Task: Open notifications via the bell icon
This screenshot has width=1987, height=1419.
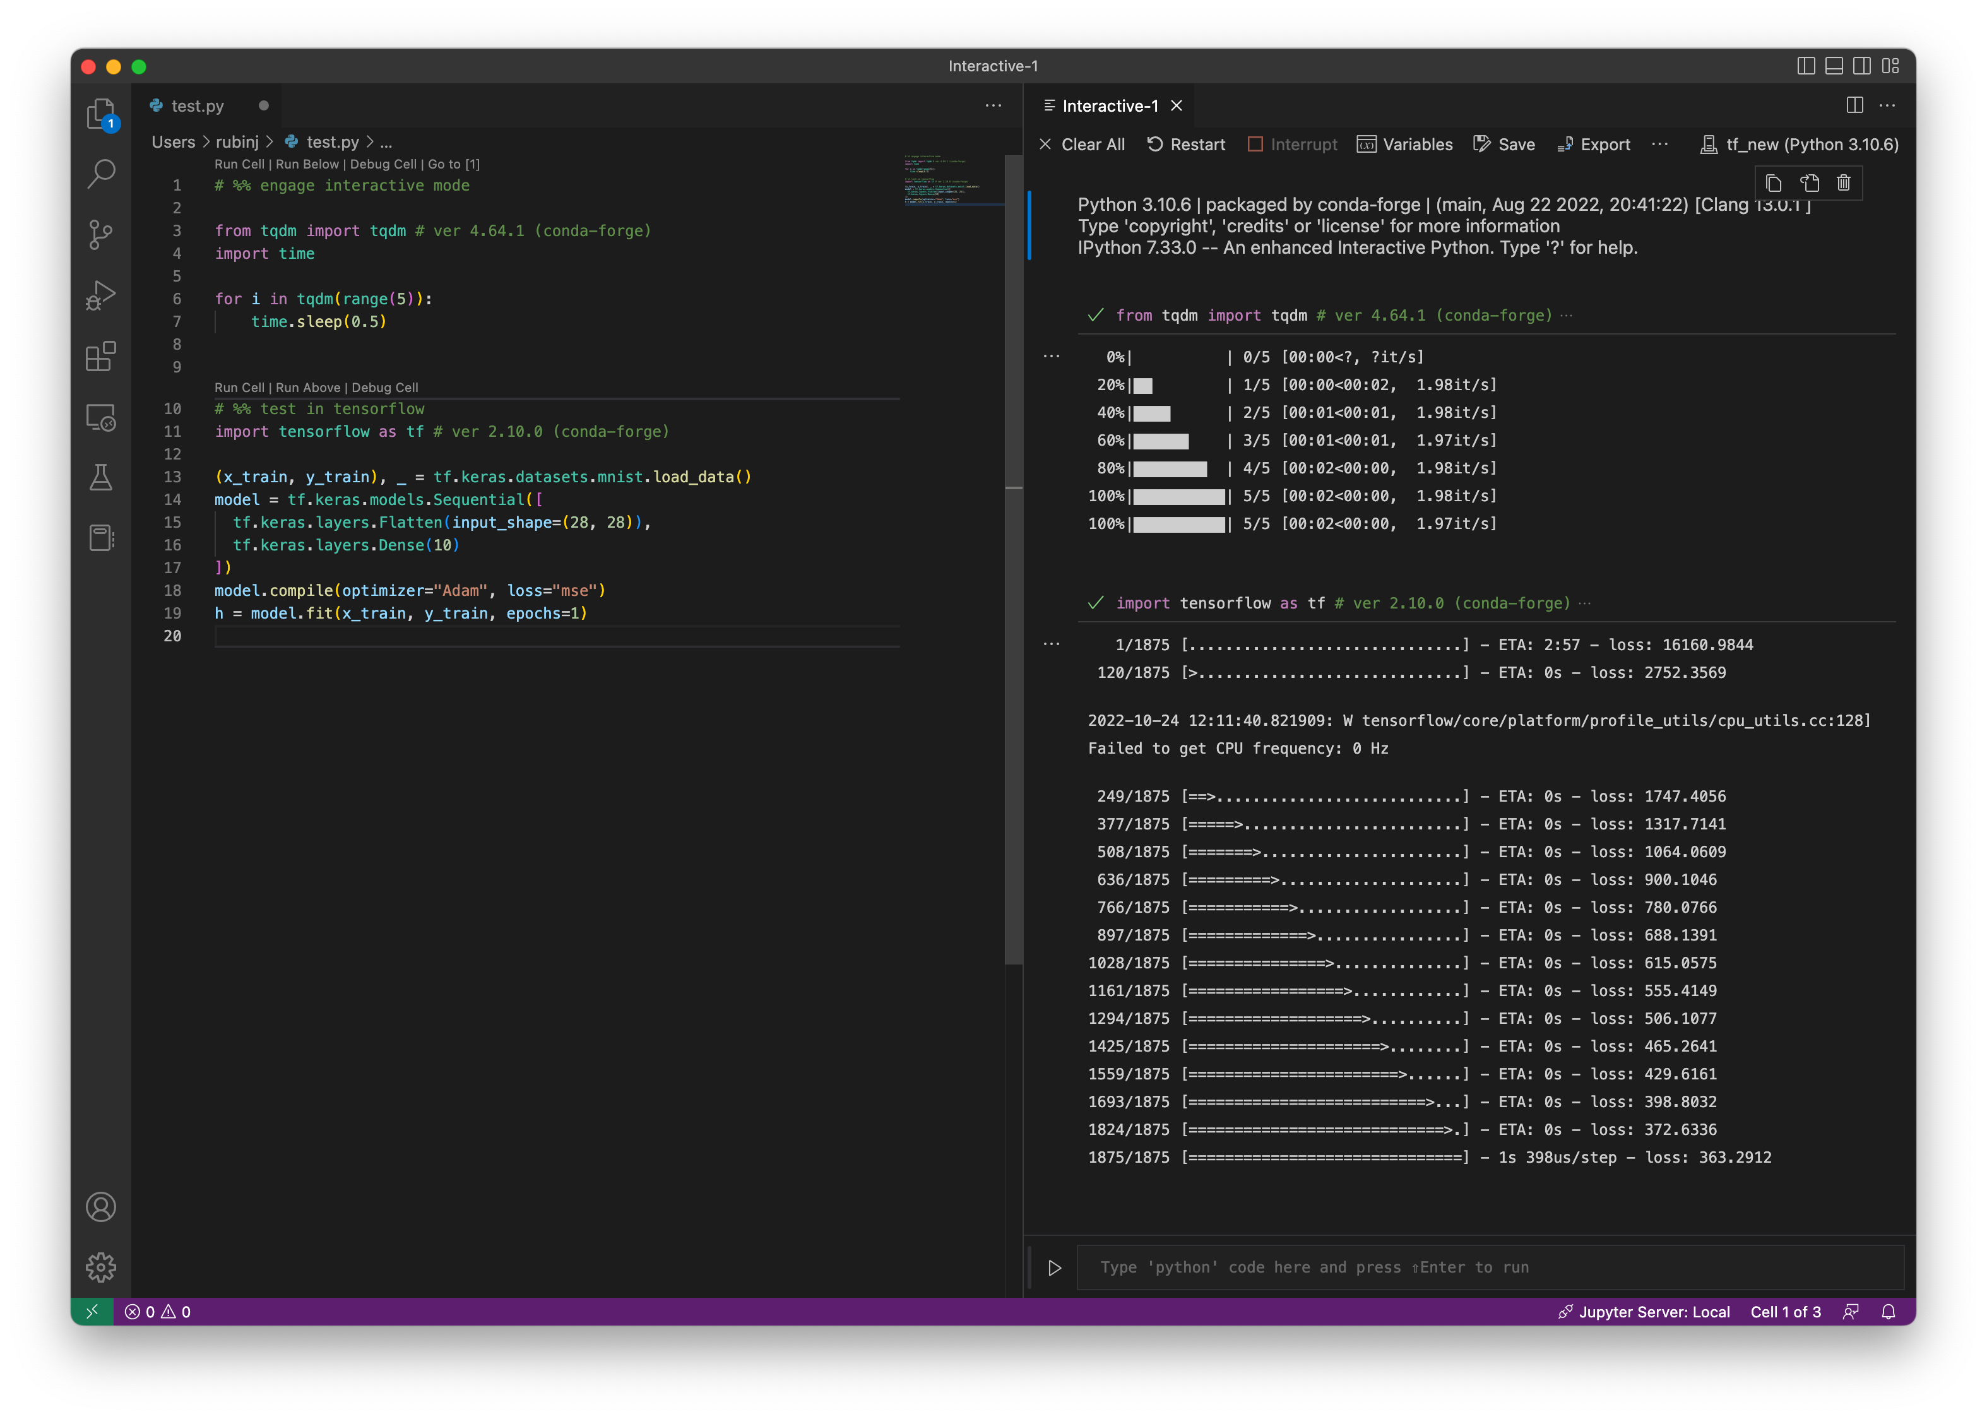Action: 1887,1312
